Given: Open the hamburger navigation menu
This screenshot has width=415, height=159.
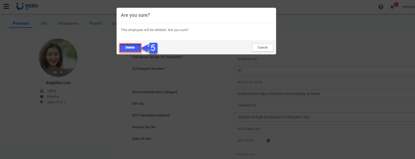Looking at the screenshot, I should [x=6, y=6].
